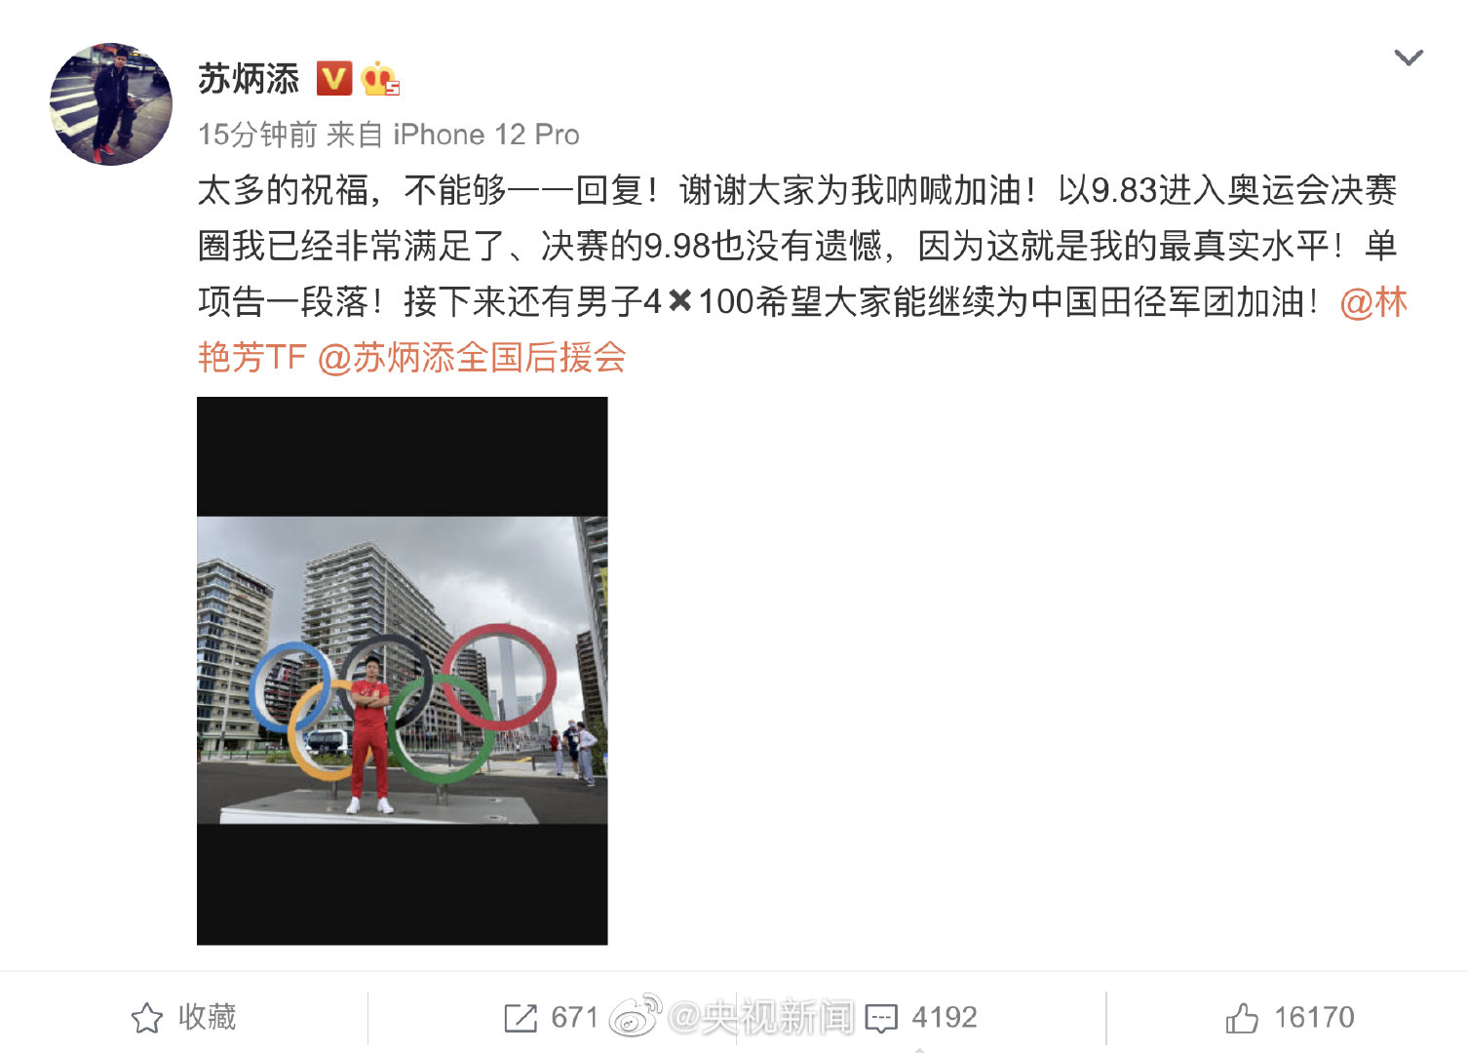This screenshot has height=1053, width=1467.
Task: Enlarge the Olympic rings photo
Action: pyautogui.click(x=402, y=671)
